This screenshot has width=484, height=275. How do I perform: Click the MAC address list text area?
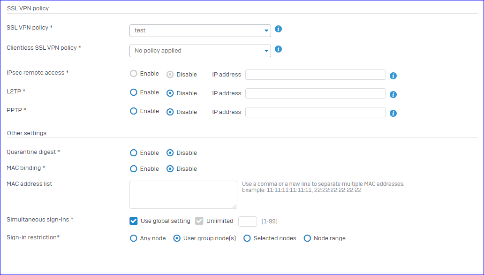click(x=183, y=195)
